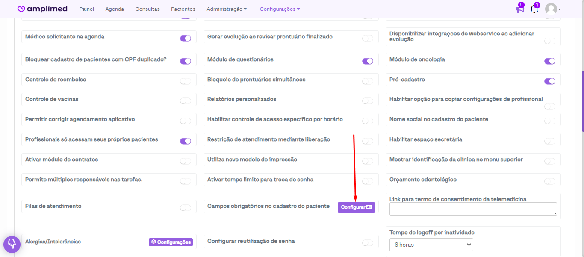Open the floating help widget icon
Image resolution: width=584 pixels, height=257 pixels.
(x=12, y=244)
